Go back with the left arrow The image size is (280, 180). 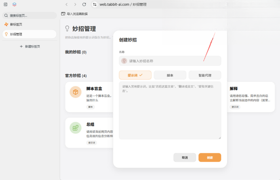[x=66, y=4]
